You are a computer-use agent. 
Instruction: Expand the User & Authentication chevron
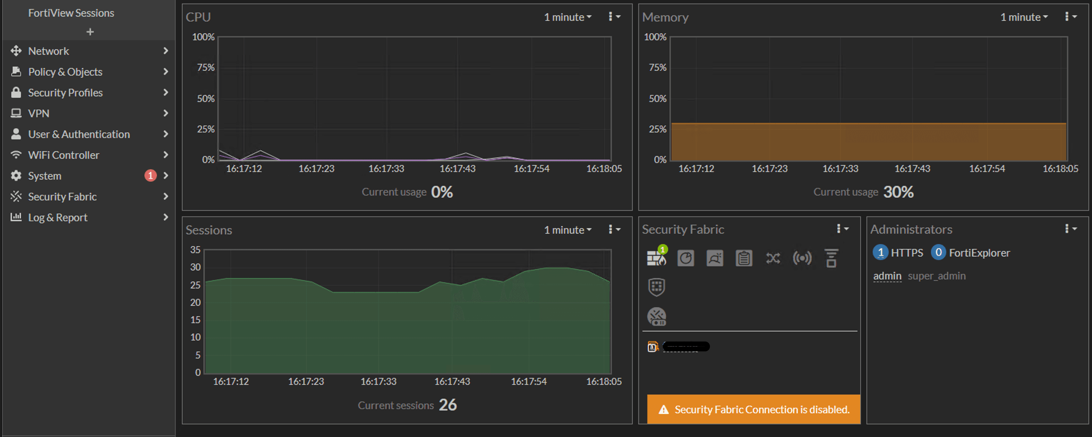(x=166, y=134)
